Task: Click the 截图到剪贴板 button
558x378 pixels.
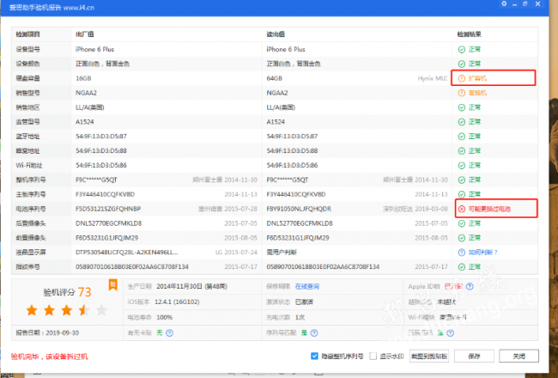Action: coord(429,356)
